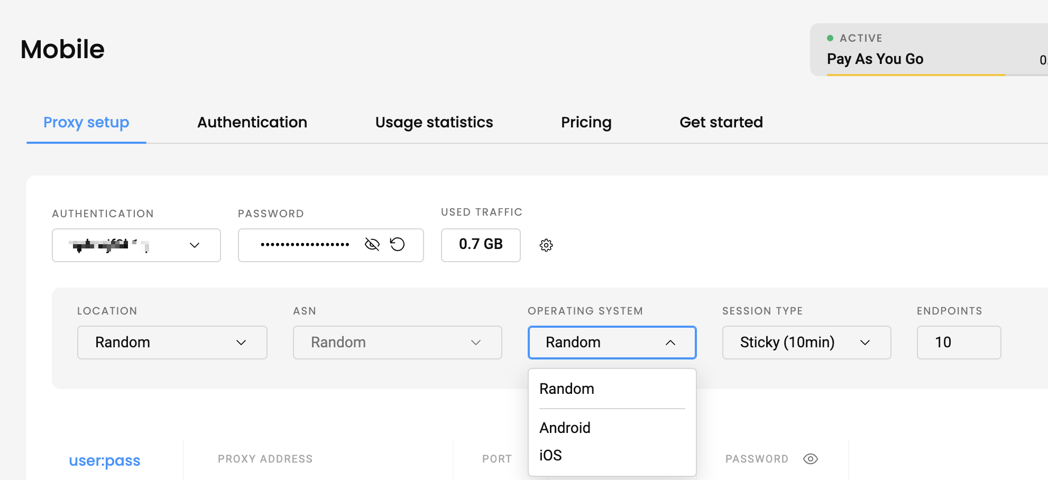Show password via eye icon in table header

coord(810,459)
